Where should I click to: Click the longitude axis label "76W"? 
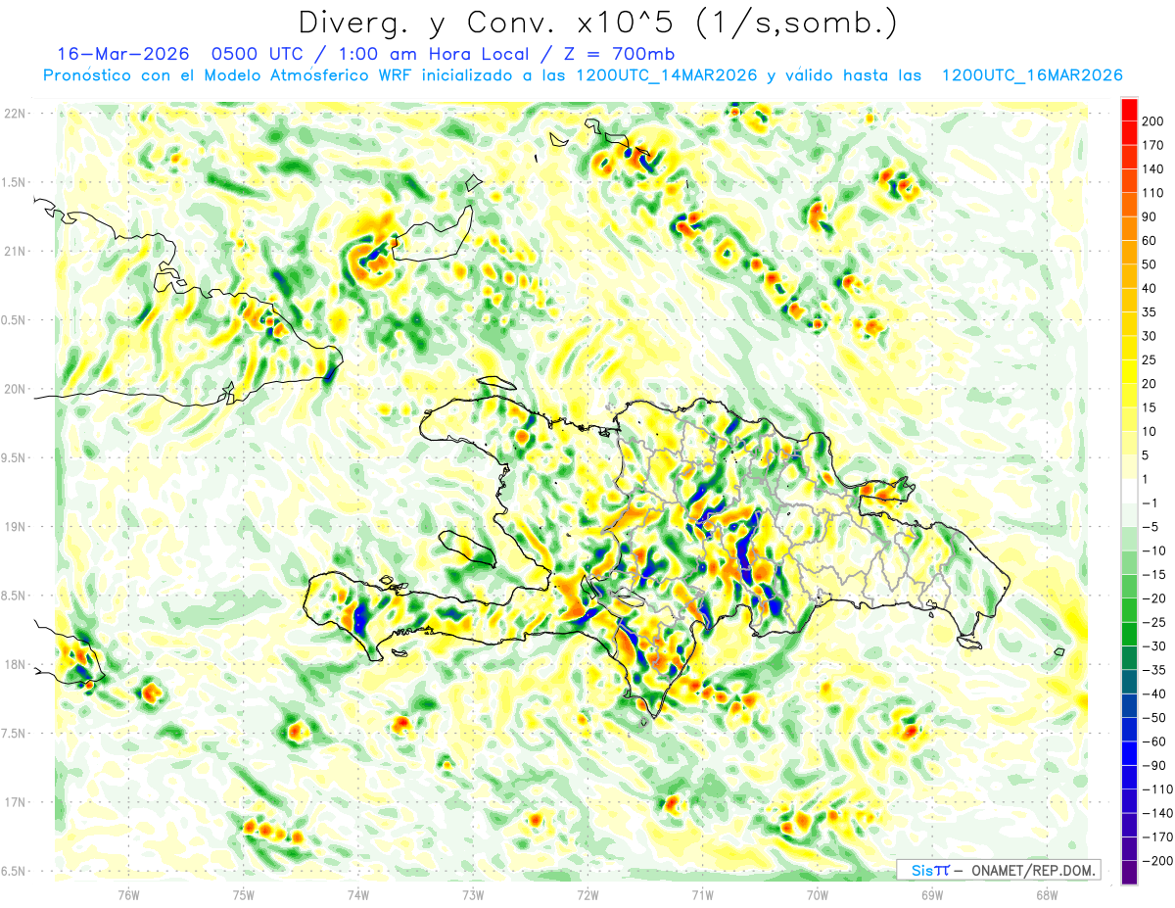(128, 893)
